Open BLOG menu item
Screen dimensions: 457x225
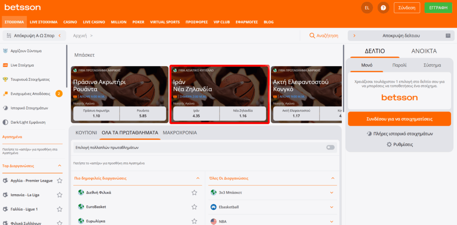pos(269,22)
